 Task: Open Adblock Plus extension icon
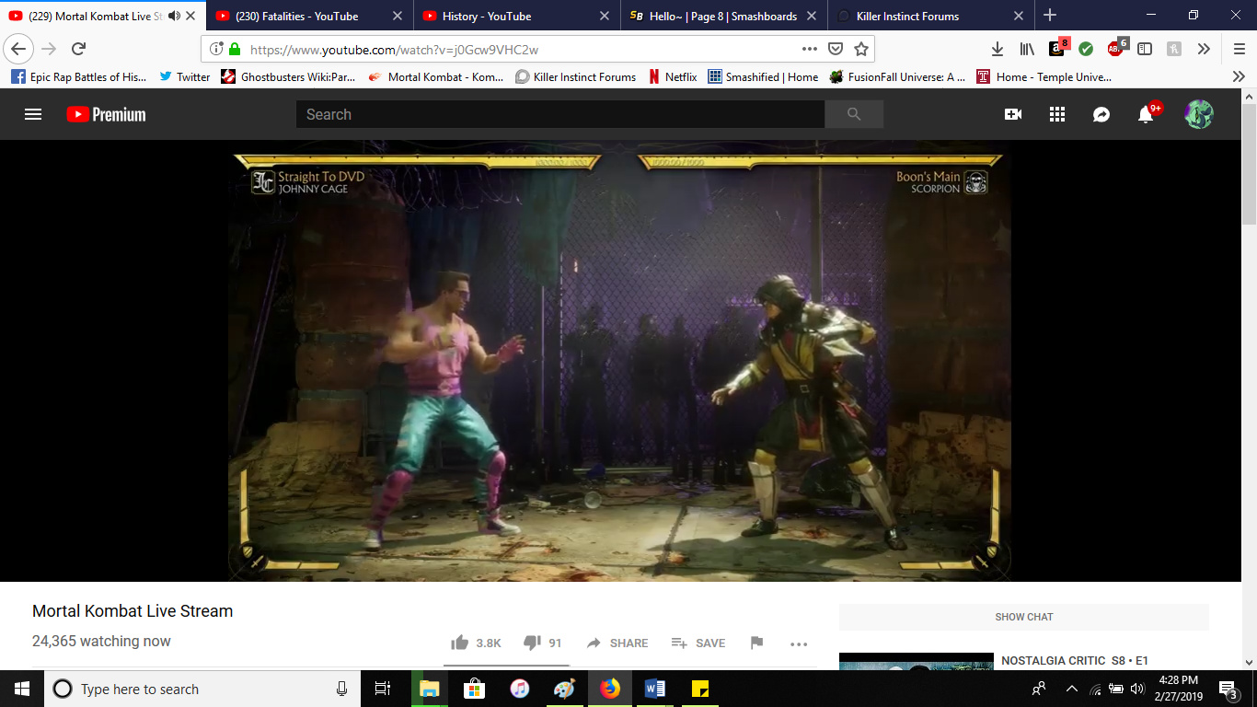click(1117, 47)
